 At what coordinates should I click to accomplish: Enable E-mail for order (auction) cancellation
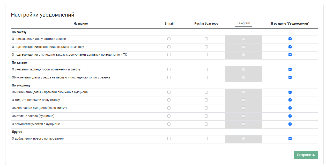(169, 116)
